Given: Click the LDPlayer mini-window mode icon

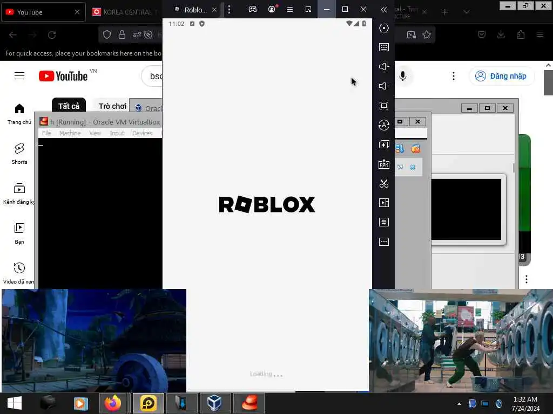Looking at the screenshot, I should (308, 10).
